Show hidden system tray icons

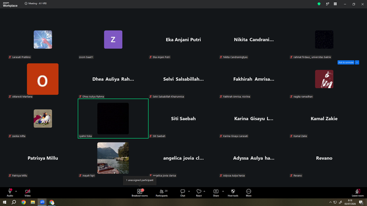click(x=330, y=202)
